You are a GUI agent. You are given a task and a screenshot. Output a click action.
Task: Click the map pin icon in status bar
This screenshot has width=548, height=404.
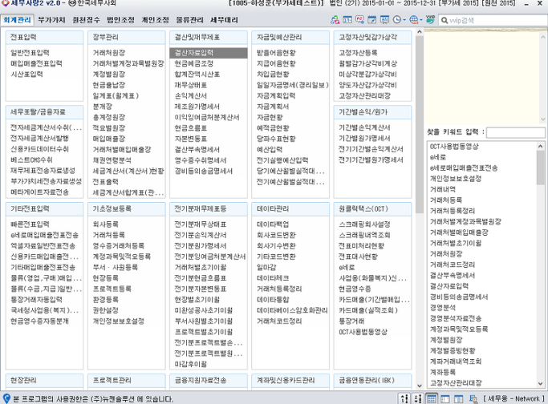(x=6, y=398)
